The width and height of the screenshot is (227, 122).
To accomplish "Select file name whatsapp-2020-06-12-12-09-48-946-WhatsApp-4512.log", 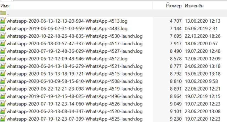I will click(67, 59).
